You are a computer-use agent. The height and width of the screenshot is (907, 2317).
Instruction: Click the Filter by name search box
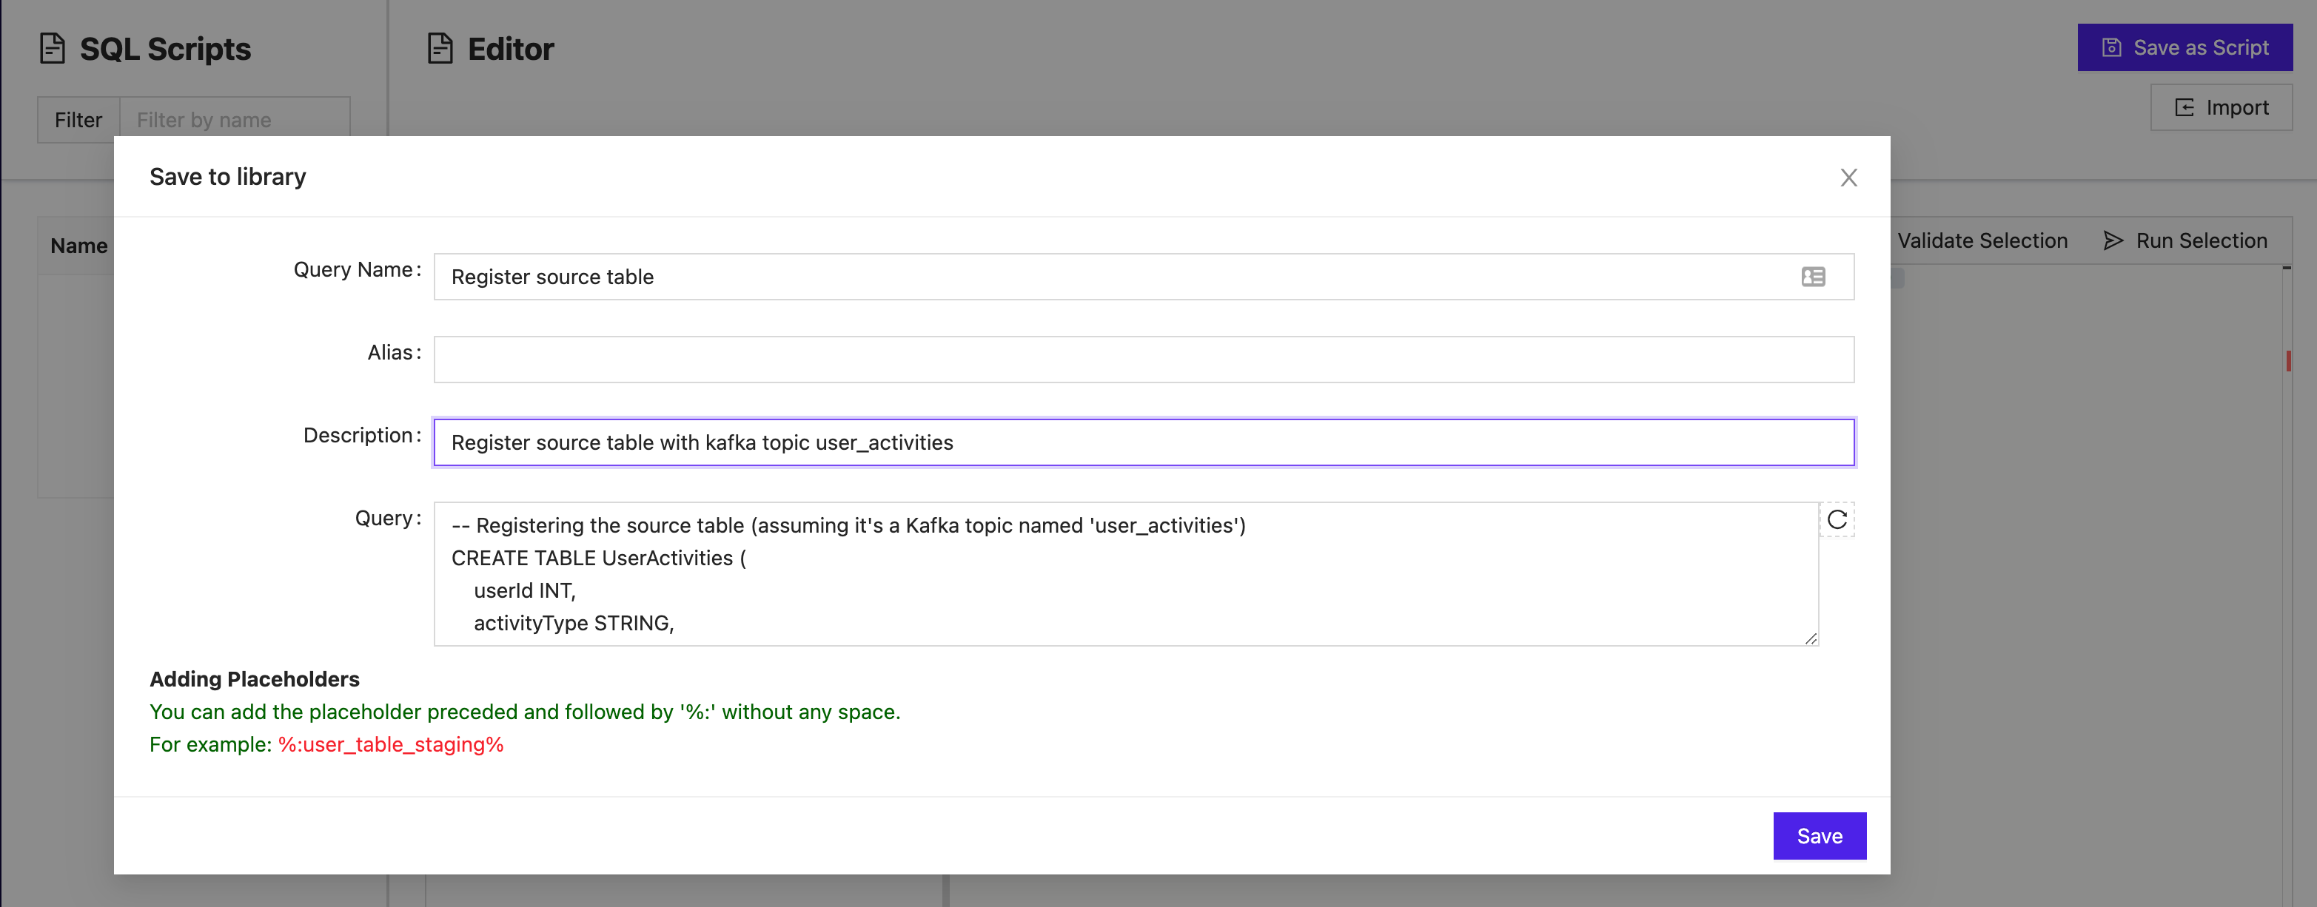click(235, 120)
